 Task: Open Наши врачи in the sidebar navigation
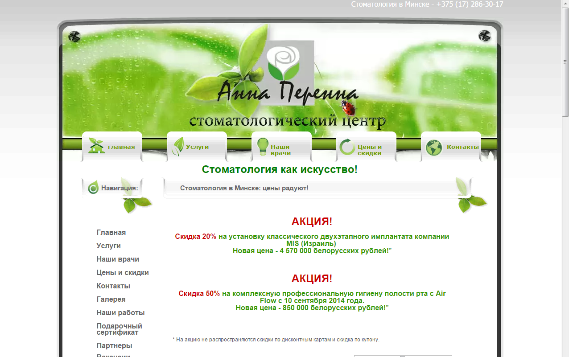pos(118,259)
